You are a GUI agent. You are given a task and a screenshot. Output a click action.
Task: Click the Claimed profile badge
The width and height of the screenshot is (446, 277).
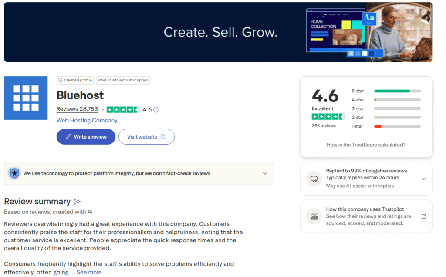[75, 80]
